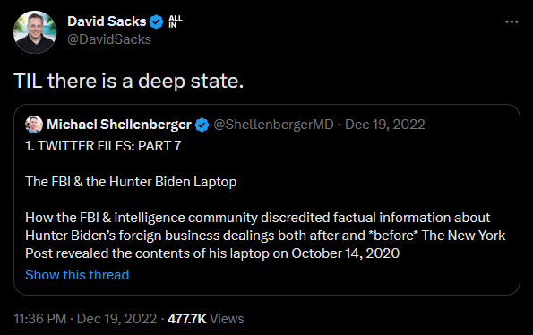Click Michael Shellenberger's small avatar
533x335 pixels.
[x=34, y=125]
